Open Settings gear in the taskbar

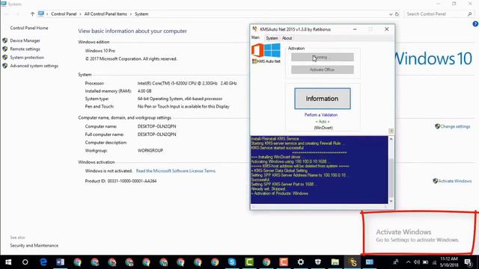tap(301, 262)
